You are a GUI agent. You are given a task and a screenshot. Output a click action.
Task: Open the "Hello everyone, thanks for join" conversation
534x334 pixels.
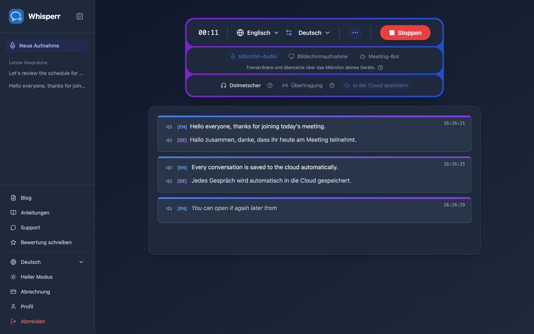point(47,86)
